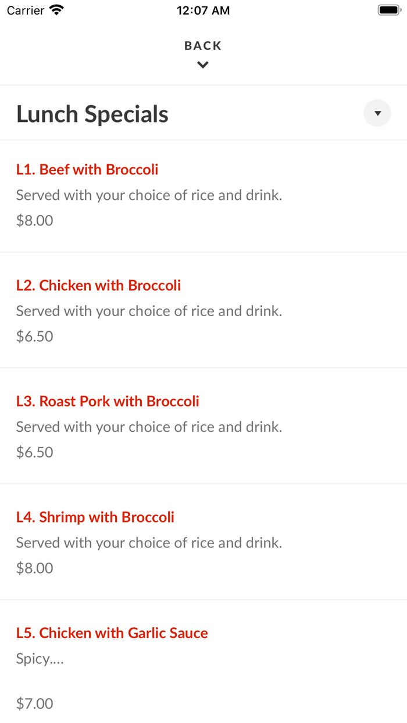Open L2. Chicken with Broccoli item
407x723 pixels.
pyautogui.click(x=98, y=285)
